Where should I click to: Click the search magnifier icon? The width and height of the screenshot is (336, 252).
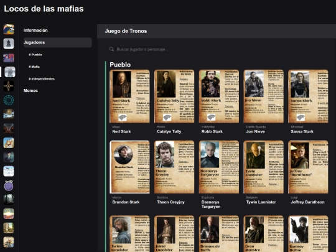[x=111, y=49]
